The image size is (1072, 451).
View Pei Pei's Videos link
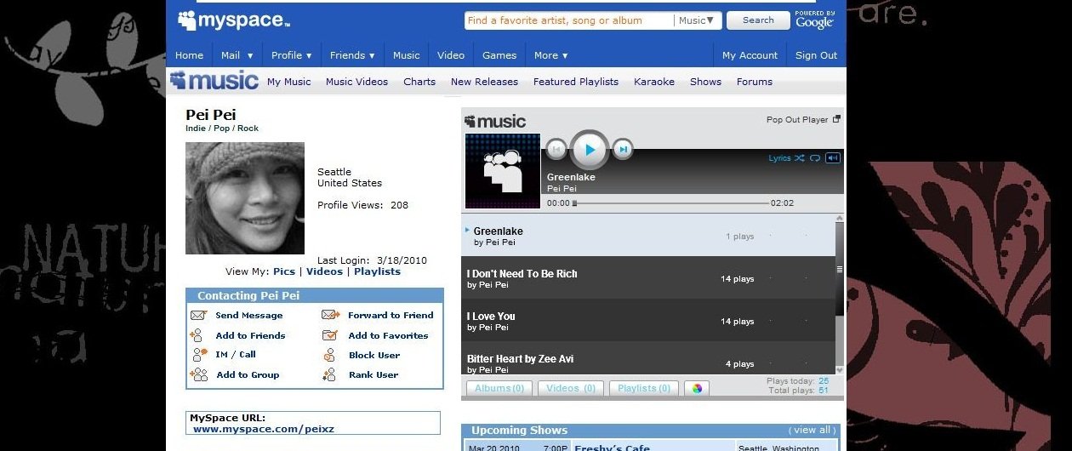[x=324, y=271]
